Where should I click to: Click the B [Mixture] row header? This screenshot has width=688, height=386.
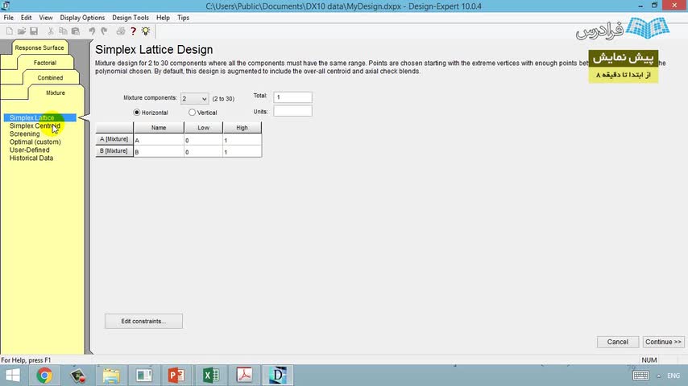(x=114, y=151)
